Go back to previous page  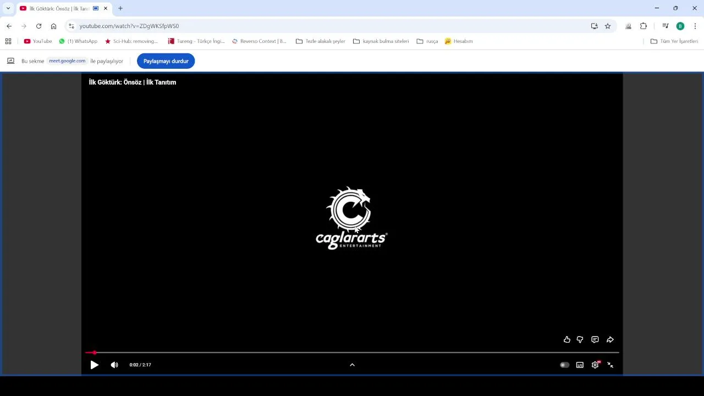point(9,26)
